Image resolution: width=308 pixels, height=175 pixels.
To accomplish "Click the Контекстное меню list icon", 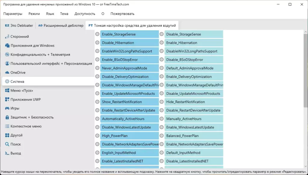I will pos(7,126).
